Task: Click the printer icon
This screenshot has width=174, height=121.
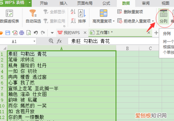Action: pyautogui.click(x=22, y=33)
